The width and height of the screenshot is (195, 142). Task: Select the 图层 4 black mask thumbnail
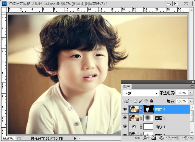coord(148,109)
